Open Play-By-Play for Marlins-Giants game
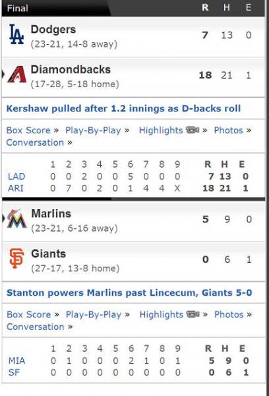The height and width of the screenshot is (396, 269). tap(94, 314)
